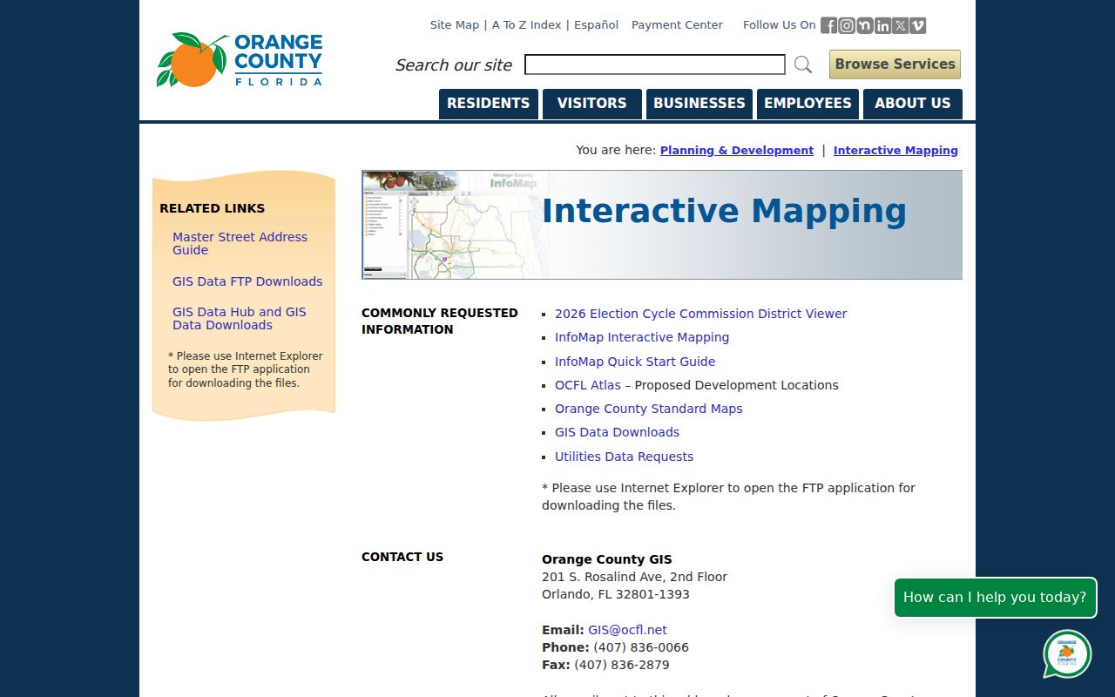Viewport: 1115px width, 697px height.
Task: Open the OCFL Atlas link
Action: (x=588, y=385)
